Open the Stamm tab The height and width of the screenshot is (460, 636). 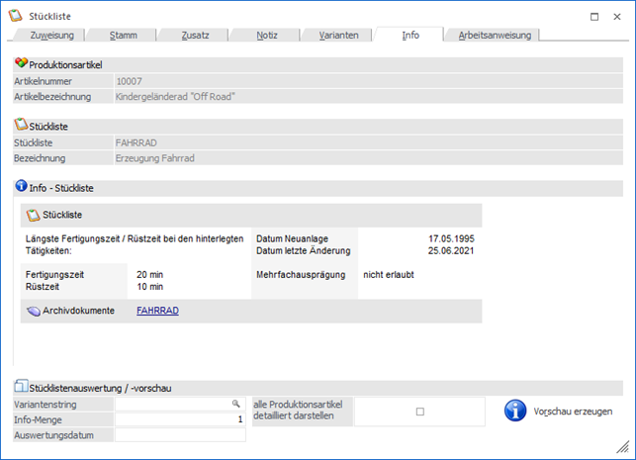pos(124,36)
